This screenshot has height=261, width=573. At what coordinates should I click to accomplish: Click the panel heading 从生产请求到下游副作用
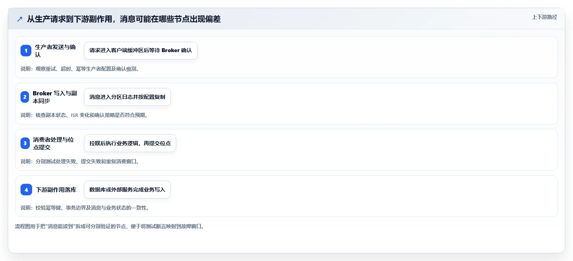[x=124, y=19]
